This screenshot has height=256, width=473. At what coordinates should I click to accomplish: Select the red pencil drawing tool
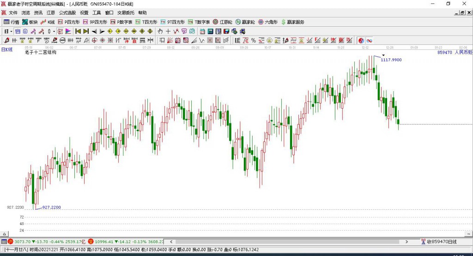(6, 40)
